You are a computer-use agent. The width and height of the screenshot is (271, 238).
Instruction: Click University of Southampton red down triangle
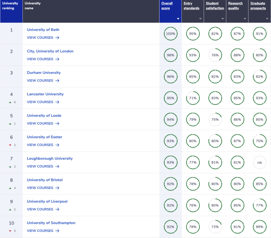pyautogui.click(x=10, y=231)
